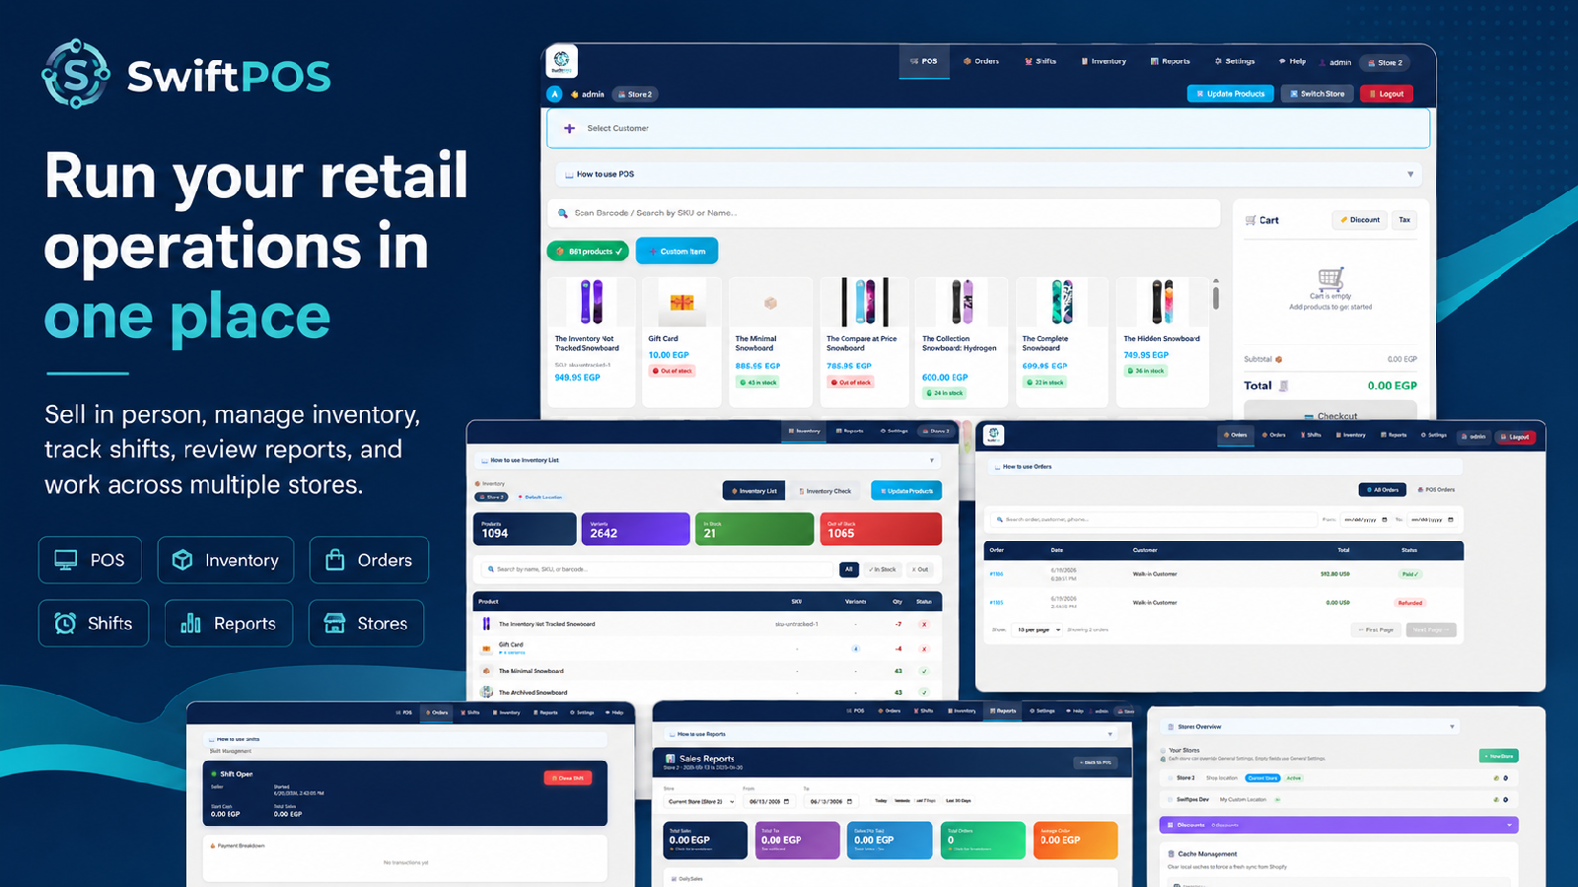The width and height of the screenshot is (1578, 887).
Task: Click the blue 'Custom Item' button
Action: 678,251
